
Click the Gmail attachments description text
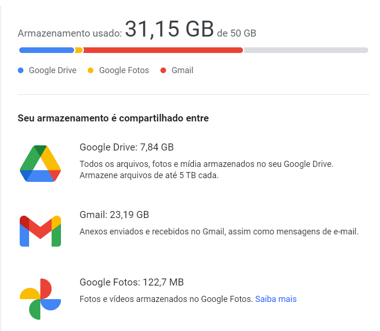(x=219, y=231)
